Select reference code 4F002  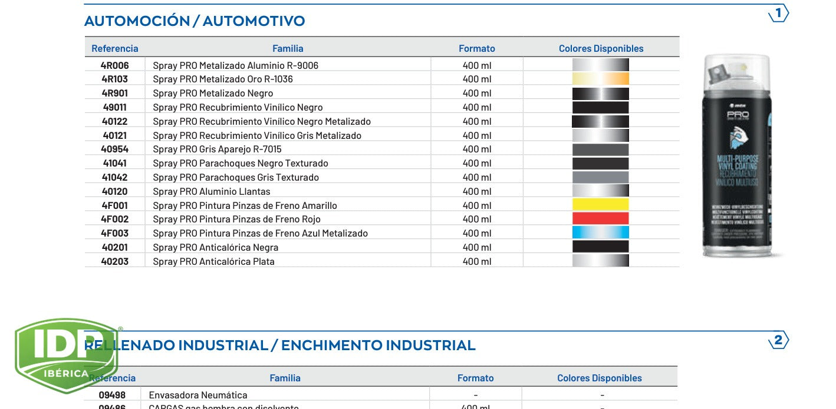(115, 219)
